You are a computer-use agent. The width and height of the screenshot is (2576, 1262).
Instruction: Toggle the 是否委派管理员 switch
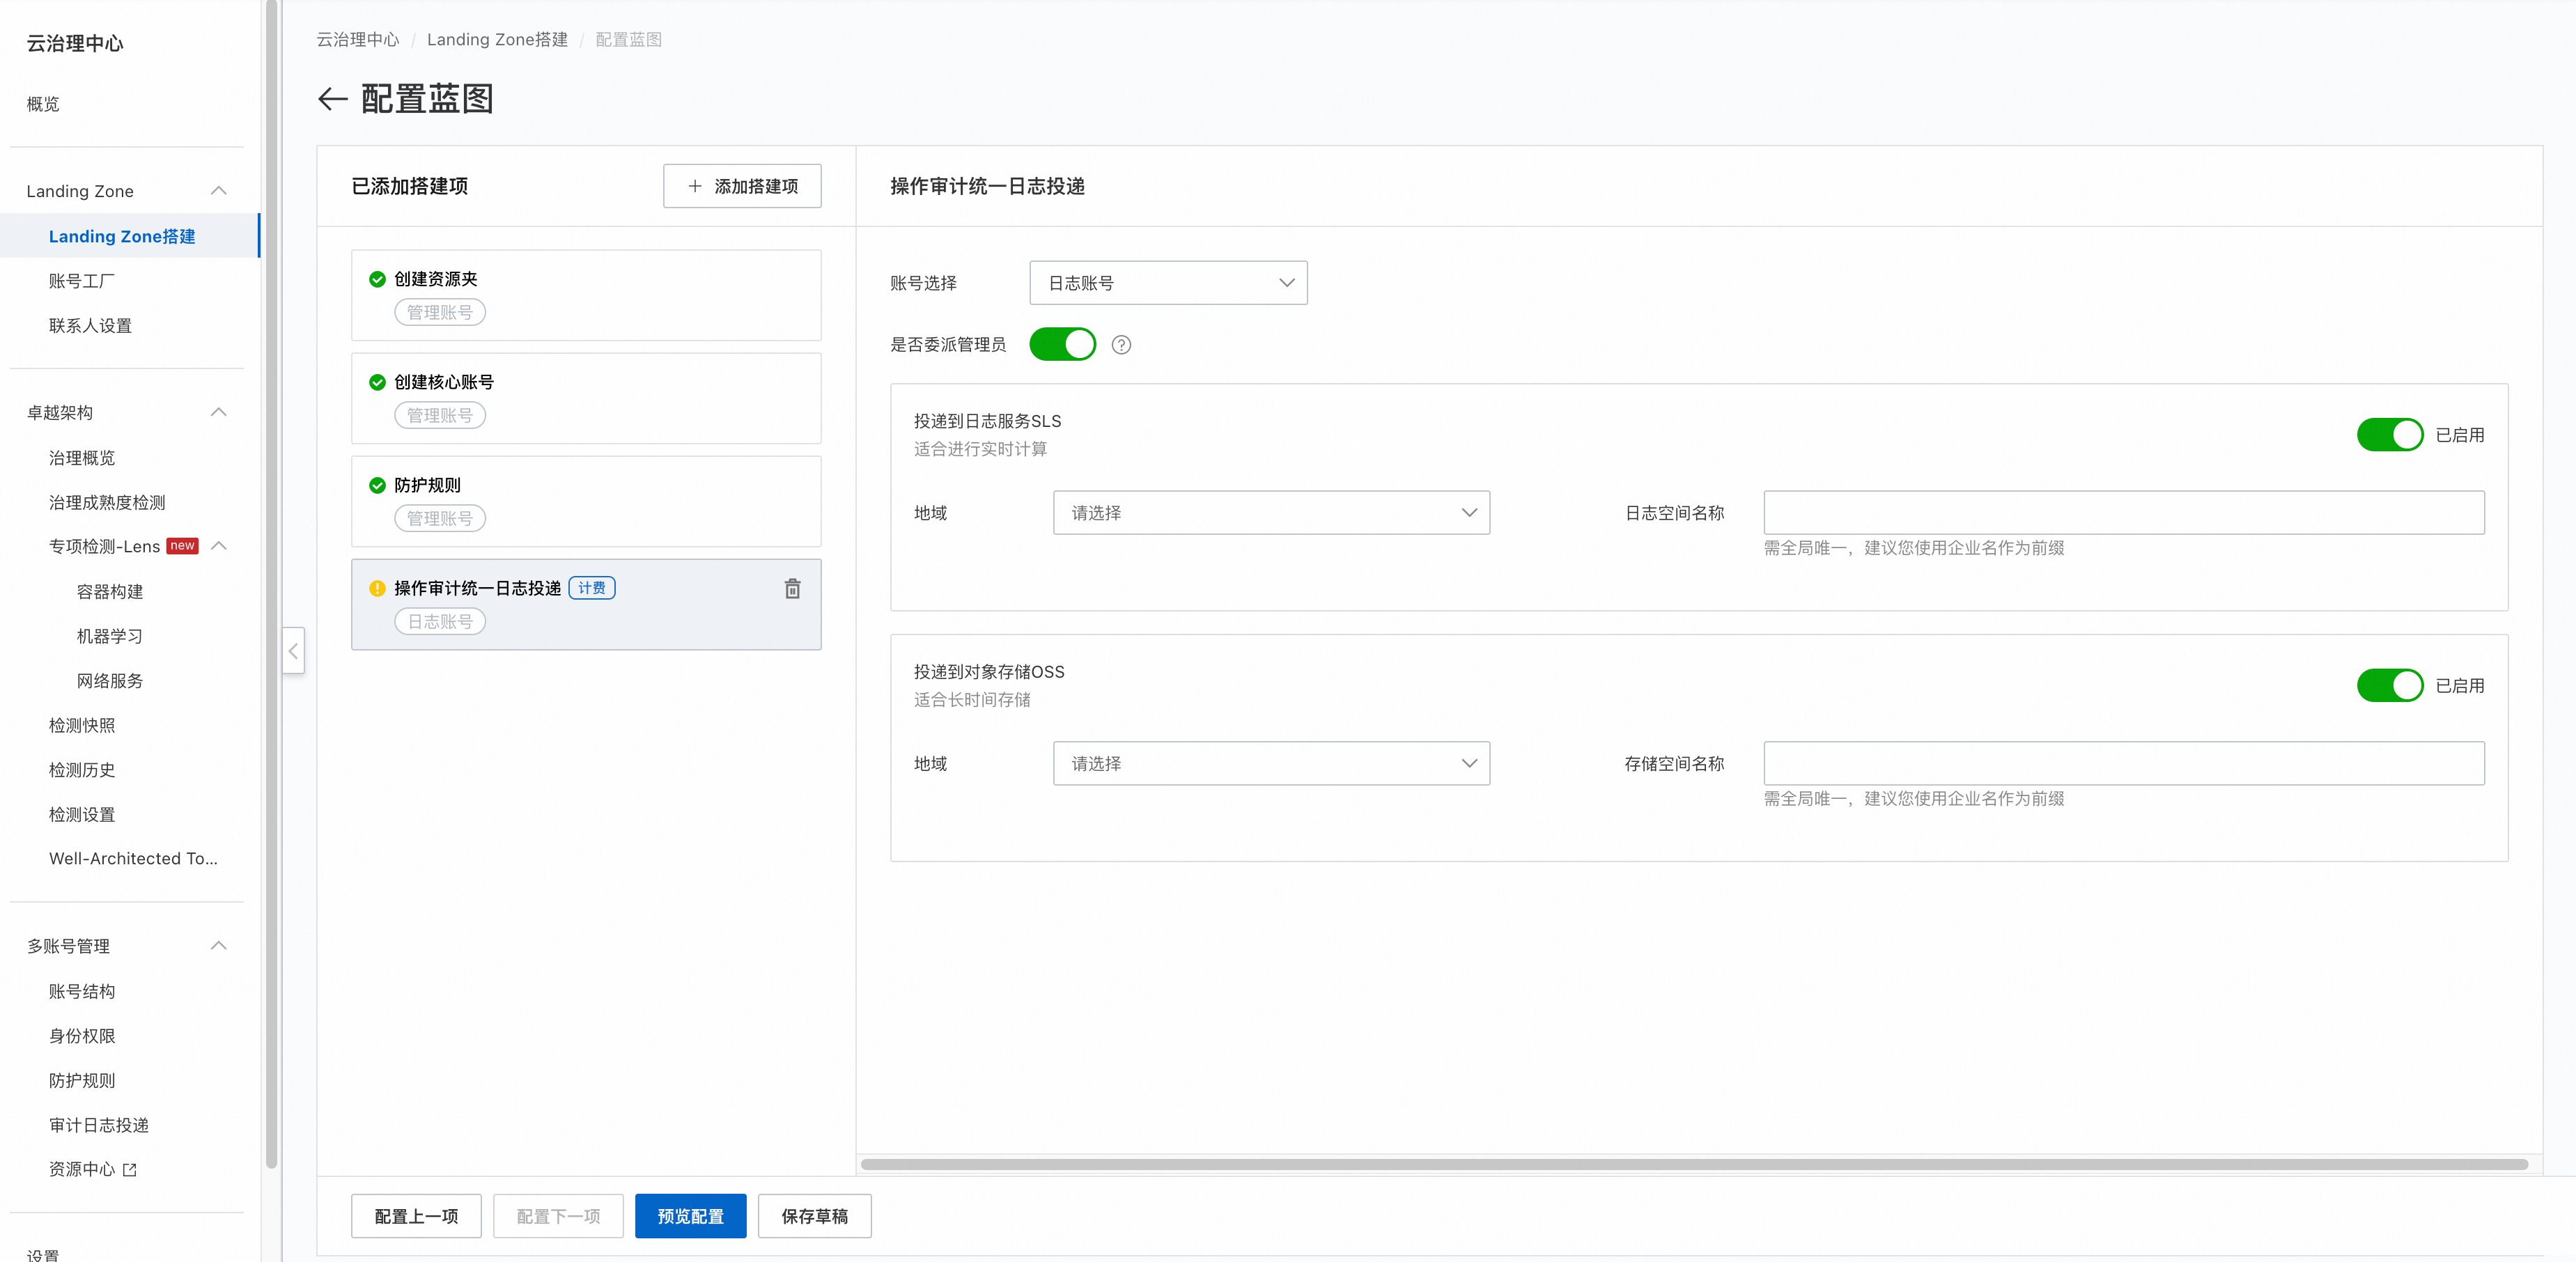pos(1062,345)
